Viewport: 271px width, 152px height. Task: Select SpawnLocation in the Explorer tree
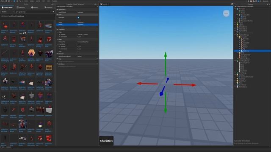245,15
